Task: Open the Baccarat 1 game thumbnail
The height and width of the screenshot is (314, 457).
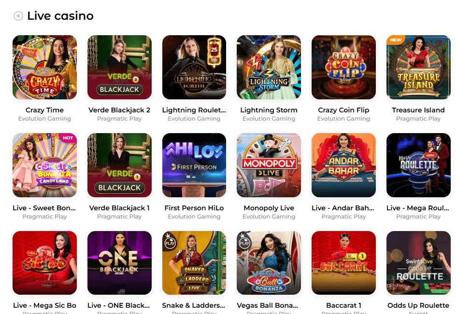Action: 343,263
